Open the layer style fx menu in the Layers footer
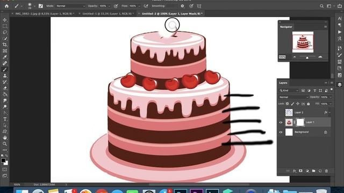Screen dimensions: 344x193 pos(294,171)
